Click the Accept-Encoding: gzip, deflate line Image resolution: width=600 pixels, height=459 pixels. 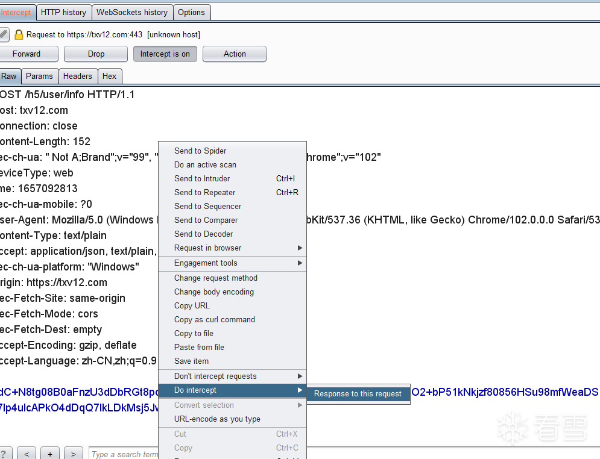pos(68,345)
